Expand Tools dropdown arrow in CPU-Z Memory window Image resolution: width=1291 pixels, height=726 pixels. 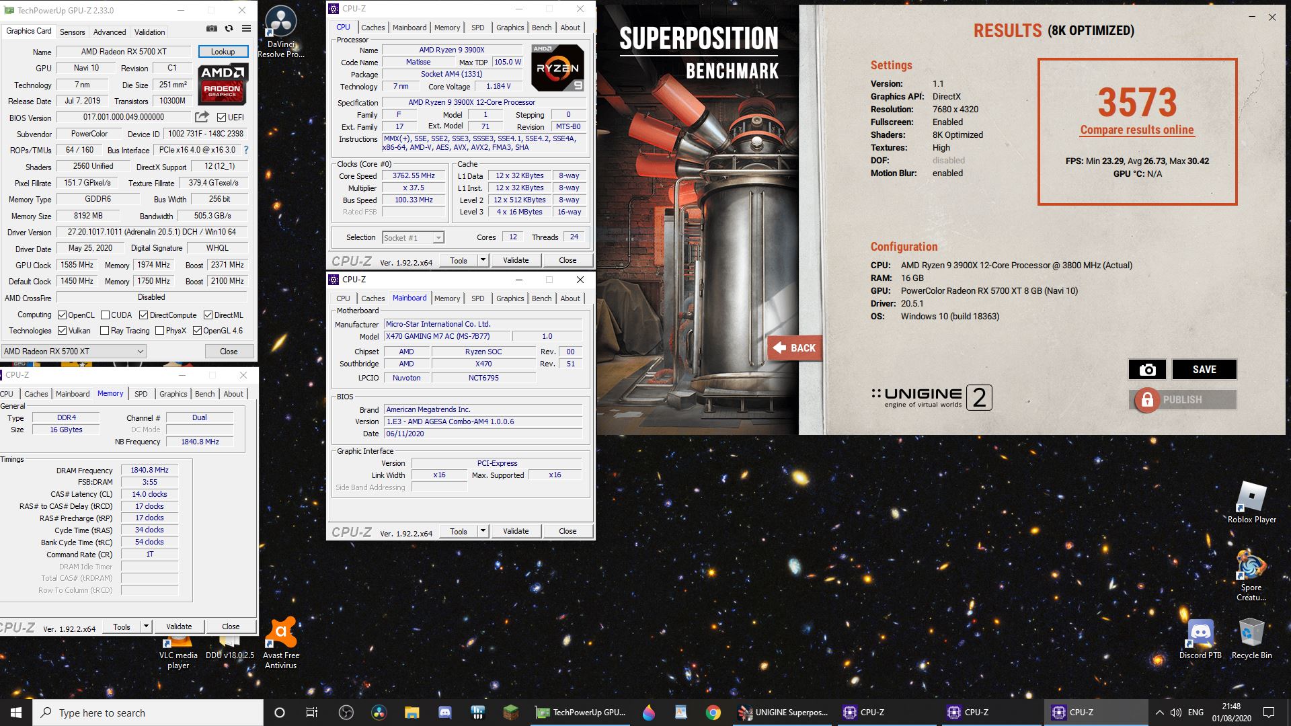(145, 627)
